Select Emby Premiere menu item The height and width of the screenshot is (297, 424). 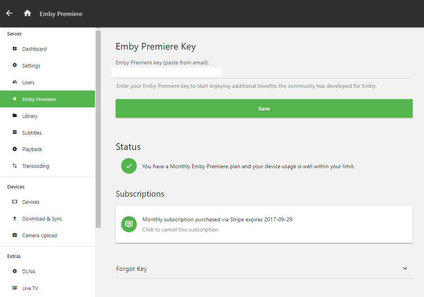coord(48,99)
